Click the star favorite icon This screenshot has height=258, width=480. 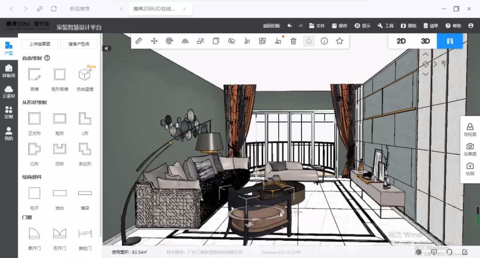pyautogui.click(x=340, y=41)
